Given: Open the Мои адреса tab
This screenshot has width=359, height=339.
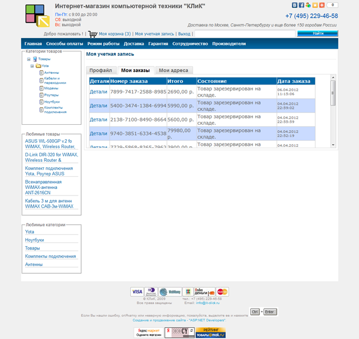Looking at the screenshot, I should [173, 71].
